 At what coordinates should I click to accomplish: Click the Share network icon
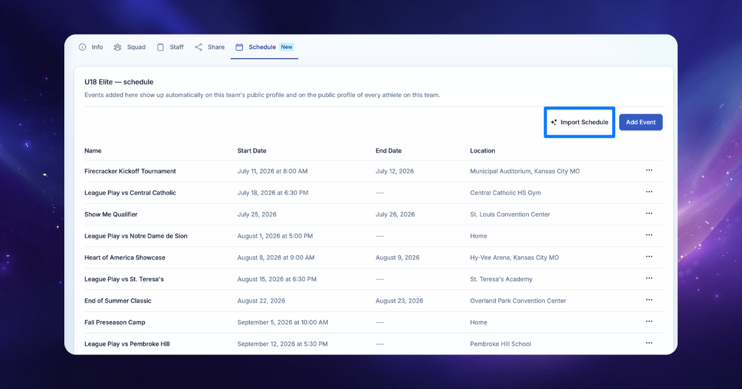(198, 47)
